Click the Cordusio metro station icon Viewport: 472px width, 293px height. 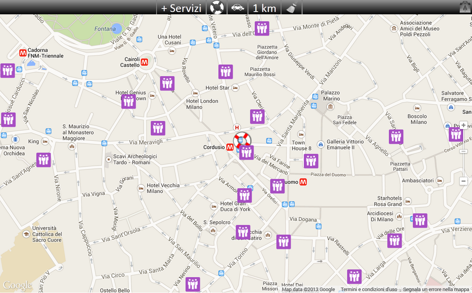[230, 147]
